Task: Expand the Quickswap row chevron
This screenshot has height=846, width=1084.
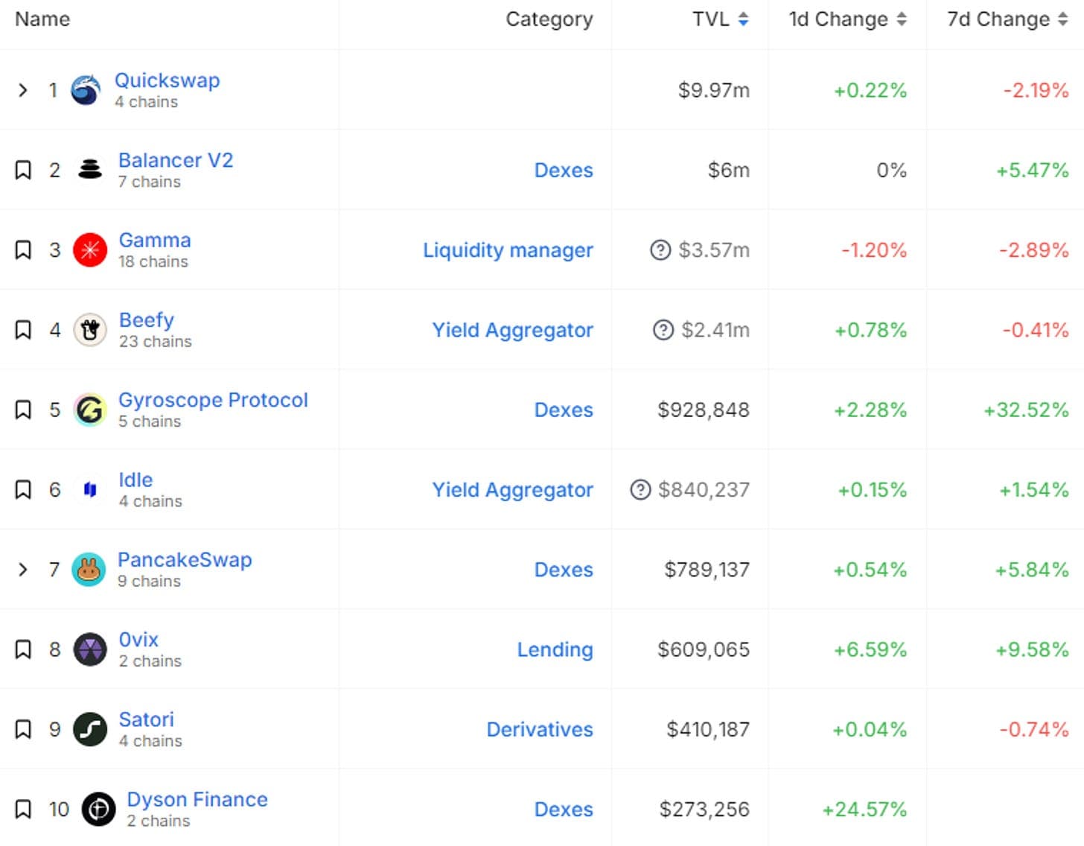Action: (23, 91)
